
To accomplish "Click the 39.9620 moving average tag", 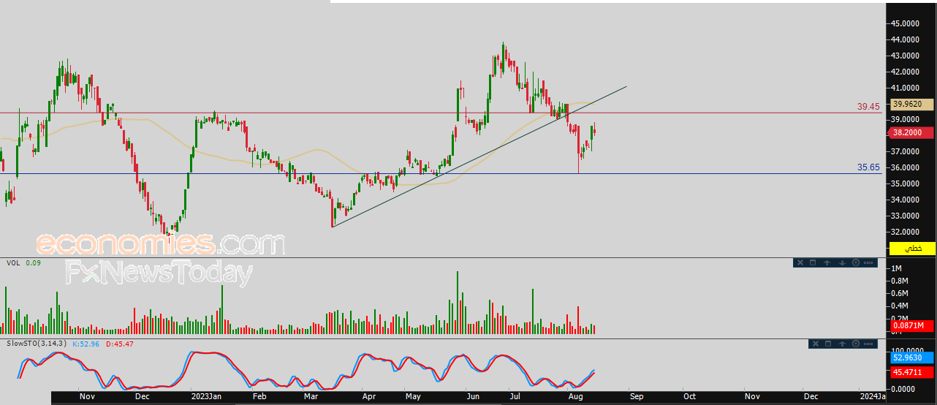I will click(x=911, y=105).
